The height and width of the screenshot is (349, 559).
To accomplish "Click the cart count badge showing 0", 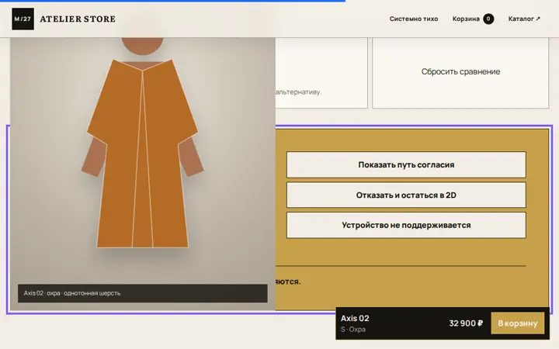I will [x=488, y=19].
